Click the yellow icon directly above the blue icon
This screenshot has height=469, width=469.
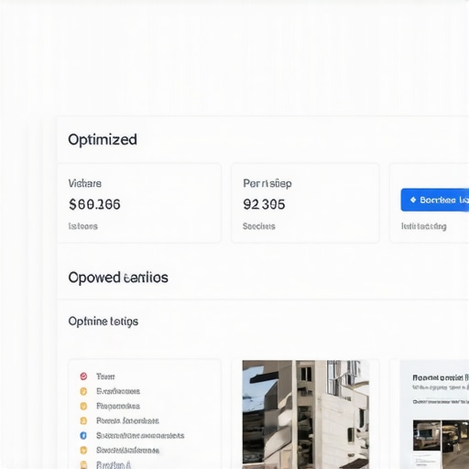tap(83, 420)
